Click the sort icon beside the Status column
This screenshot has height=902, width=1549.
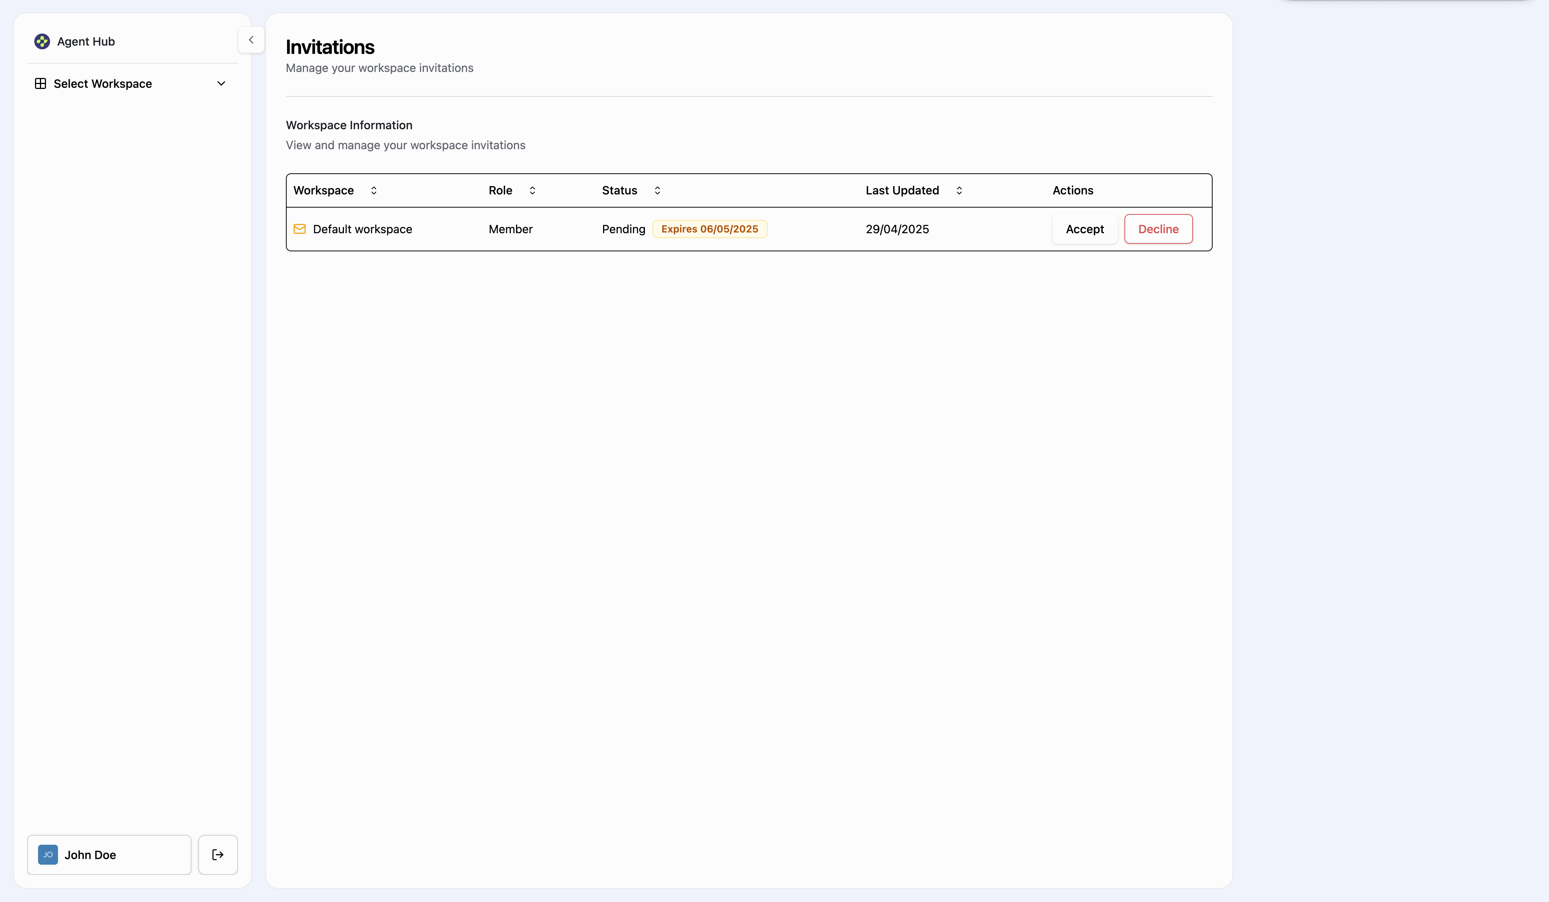pos(657,191)
